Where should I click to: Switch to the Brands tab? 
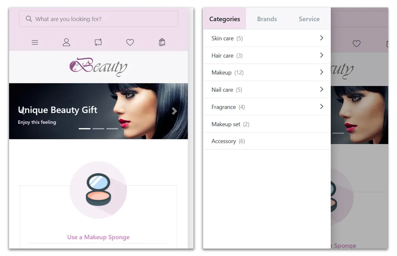(x=267, y=19)
